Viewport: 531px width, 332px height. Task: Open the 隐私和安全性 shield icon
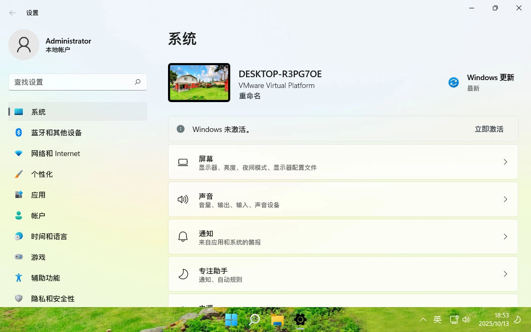[x=18, y=298]
